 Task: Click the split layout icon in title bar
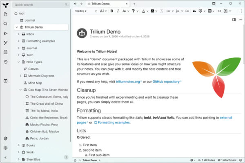pyautogui.click(x=214, y=3)
